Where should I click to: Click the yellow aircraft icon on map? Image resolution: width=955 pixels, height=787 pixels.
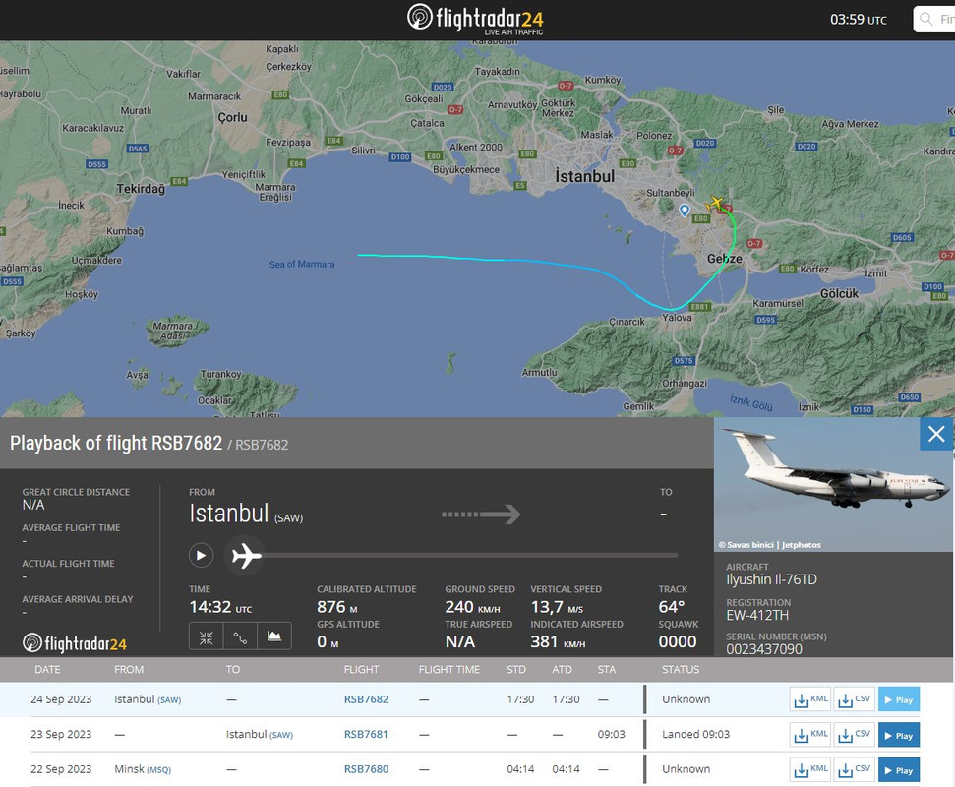point(716,203)
